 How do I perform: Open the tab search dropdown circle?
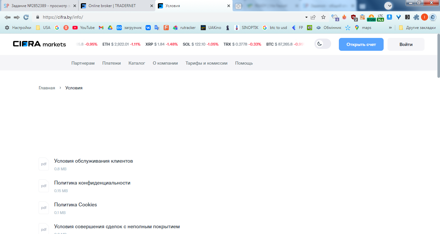coord(388,5)
